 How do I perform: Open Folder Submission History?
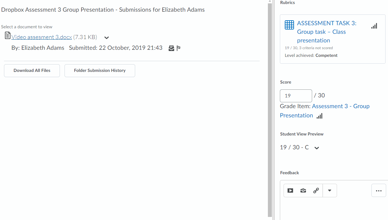pos(100,71)
